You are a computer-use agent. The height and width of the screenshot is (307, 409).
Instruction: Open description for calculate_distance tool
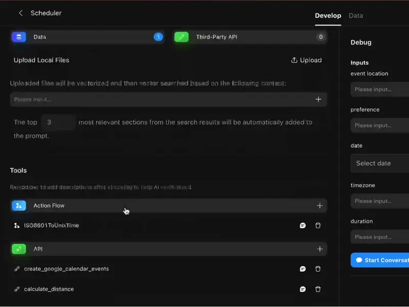(x=303, y=289)
